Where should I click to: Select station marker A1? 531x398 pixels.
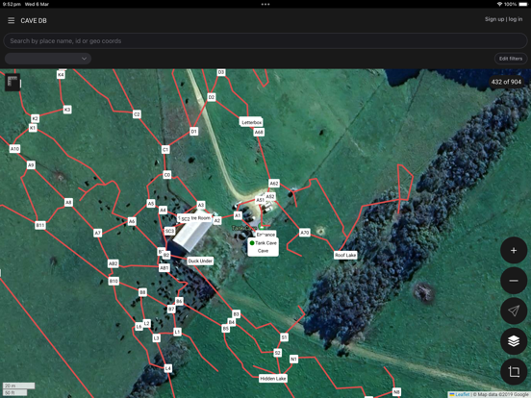click(238, 215)
